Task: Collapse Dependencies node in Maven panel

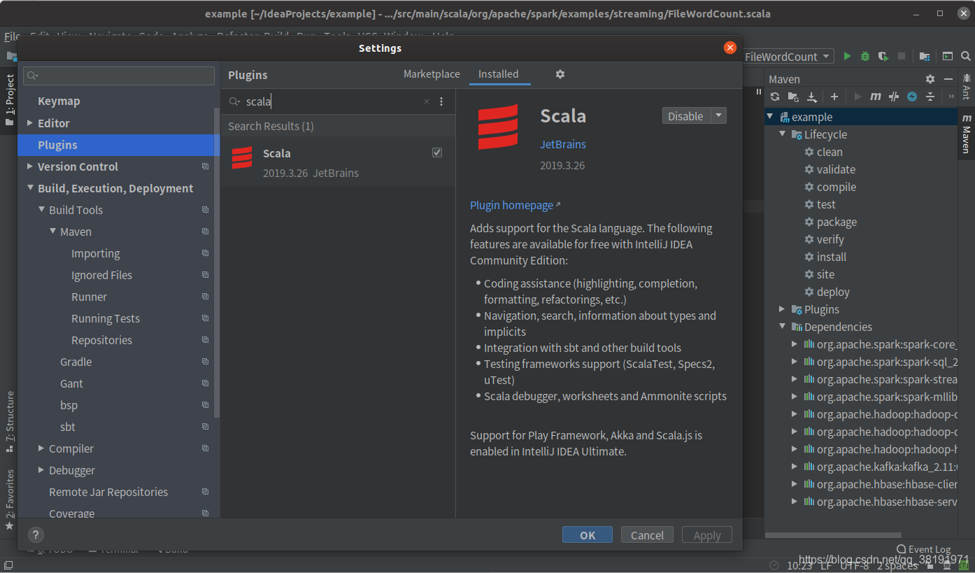Action: coord(783,327)
